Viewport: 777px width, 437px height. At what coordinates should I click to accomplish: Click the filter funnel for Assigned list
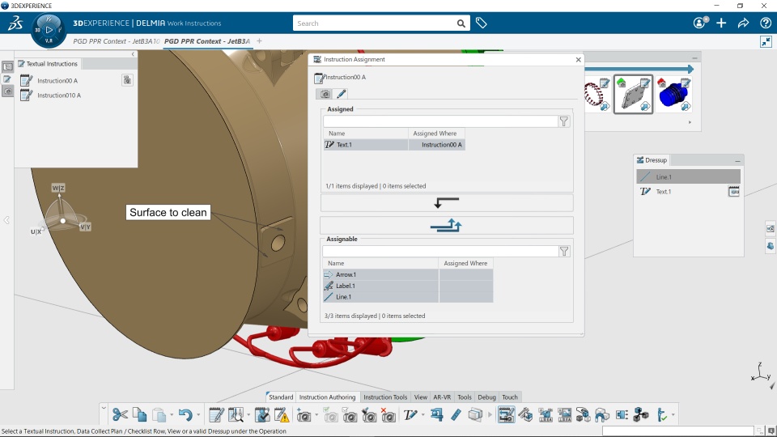[x=564, y=121]
